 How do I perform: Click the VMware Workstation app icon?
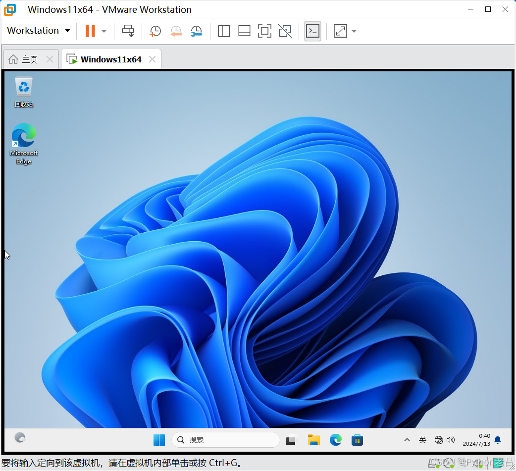tap(10, 9)
